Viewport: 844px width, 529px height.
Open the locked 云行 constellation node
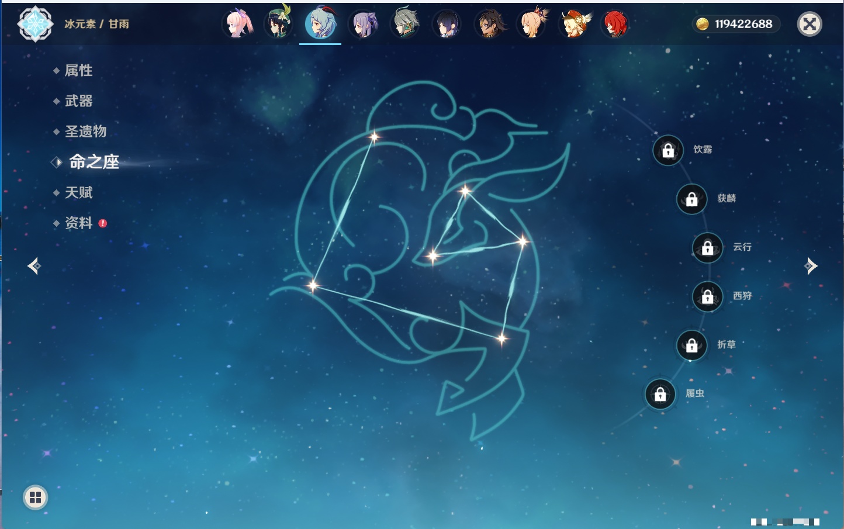(708, 248)
